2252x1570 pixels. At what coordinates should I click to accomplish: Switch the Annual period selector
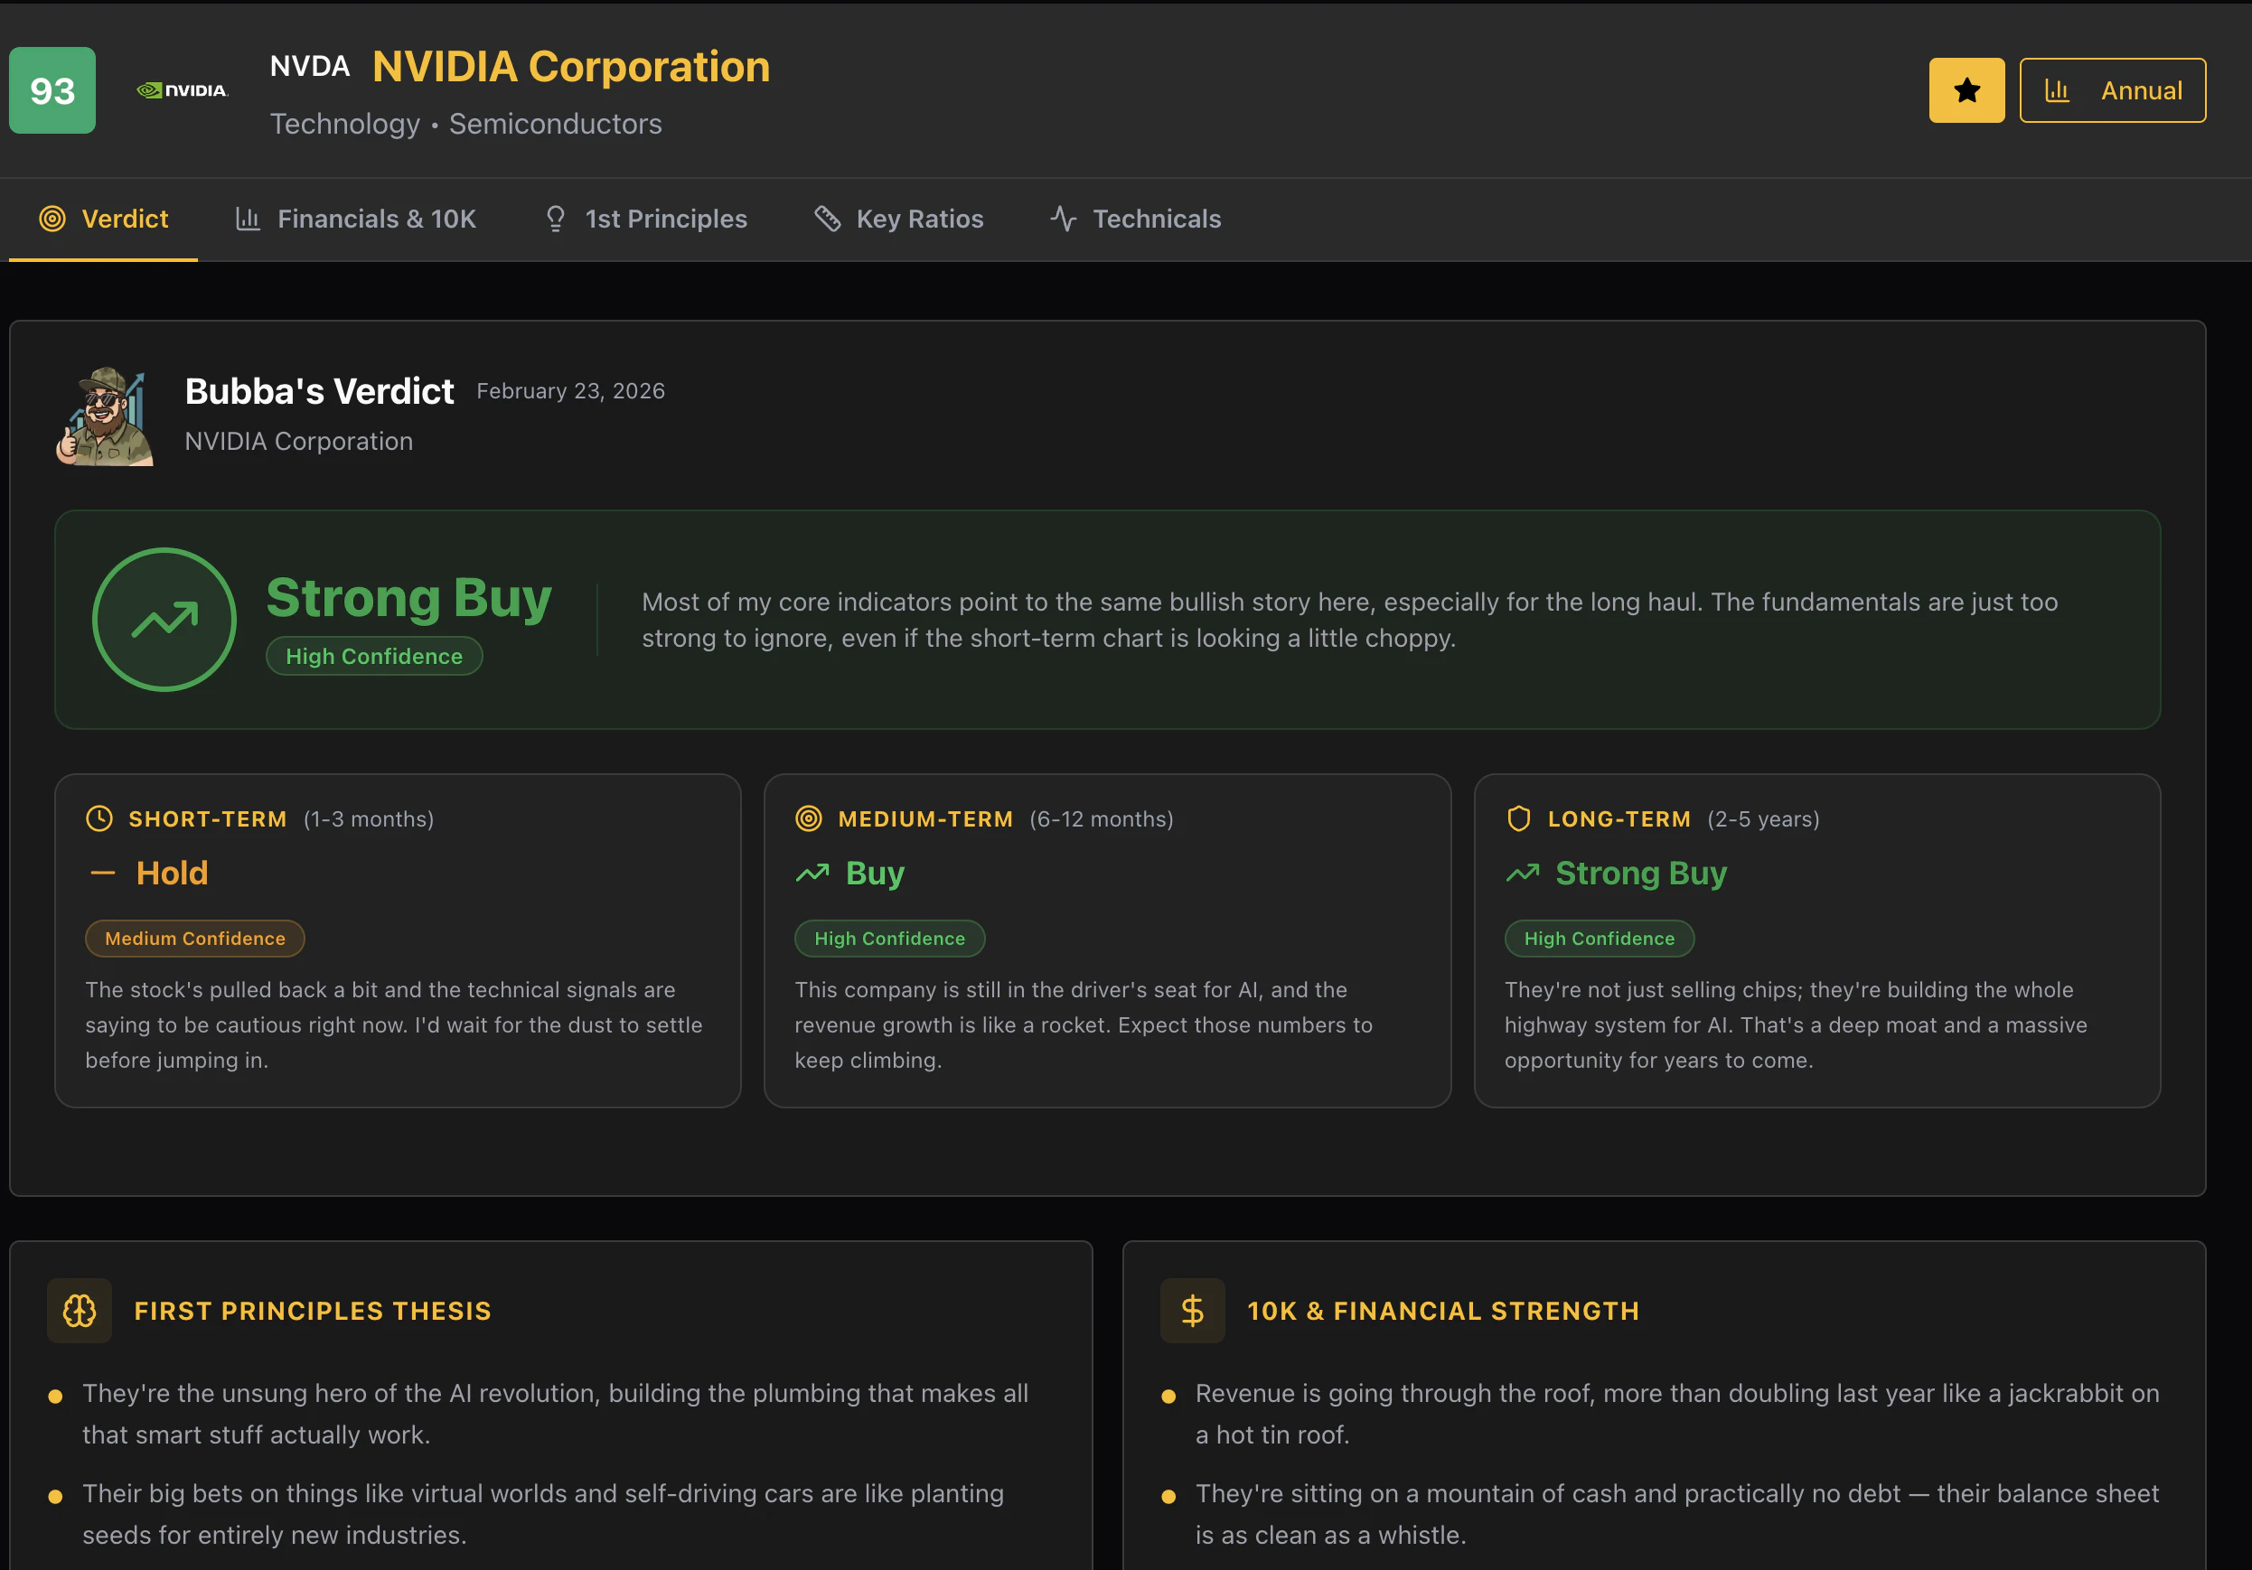(x=2112, y=90)
